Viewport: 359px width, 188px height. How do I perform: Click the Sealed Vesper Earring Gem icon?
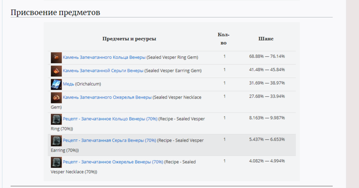[x=56, y=71]
